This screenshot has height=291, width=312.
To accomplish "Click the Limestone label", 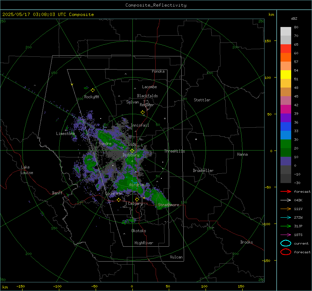I will click(66, 134).
